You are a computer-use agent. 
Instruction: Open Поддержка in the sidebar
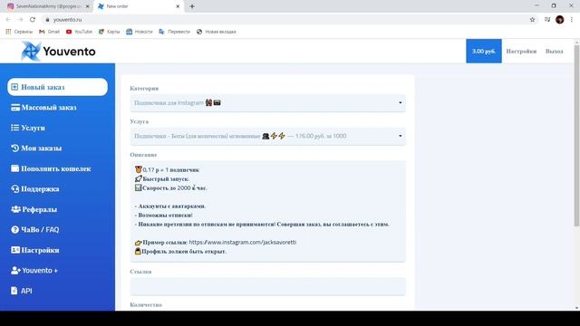[34, 189]
